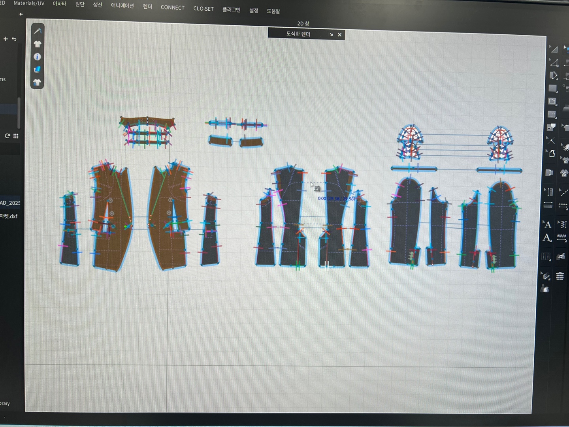The width and height of the screenshot is (569, 427).
Task: Select the large letter A text tool
Action: tap(547, 238)
